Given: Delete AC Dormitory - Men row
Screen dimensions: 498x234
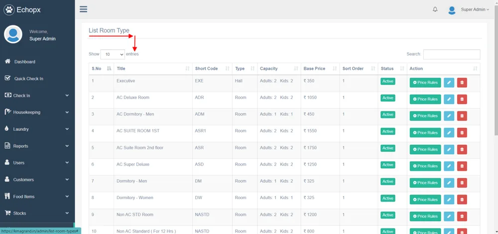Looking at the screenshot, I should pos(462,116).
